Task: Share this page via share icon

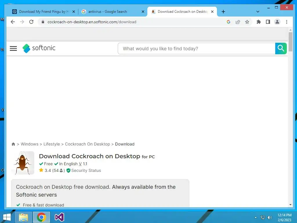Action: [x=238, y=22]
